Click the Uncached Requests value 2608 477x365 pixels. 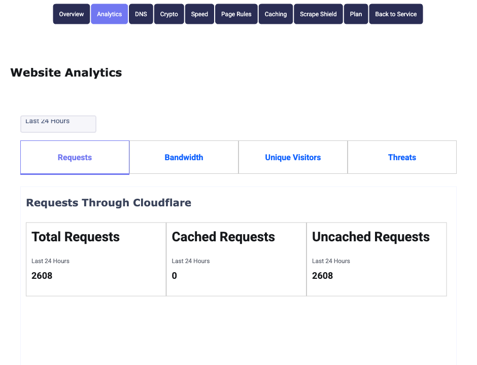pyautogui.click(x=322, y=276)
